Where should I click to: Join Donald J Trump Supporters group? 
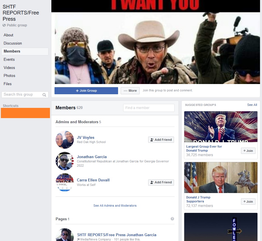pyautogui.click(x=248, y=202)
